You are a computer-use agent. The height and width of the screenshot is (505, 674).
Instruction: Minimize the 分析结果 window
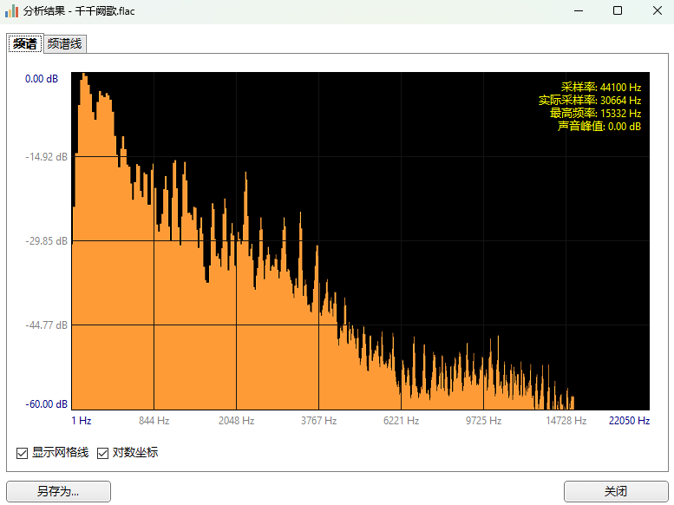579,11
